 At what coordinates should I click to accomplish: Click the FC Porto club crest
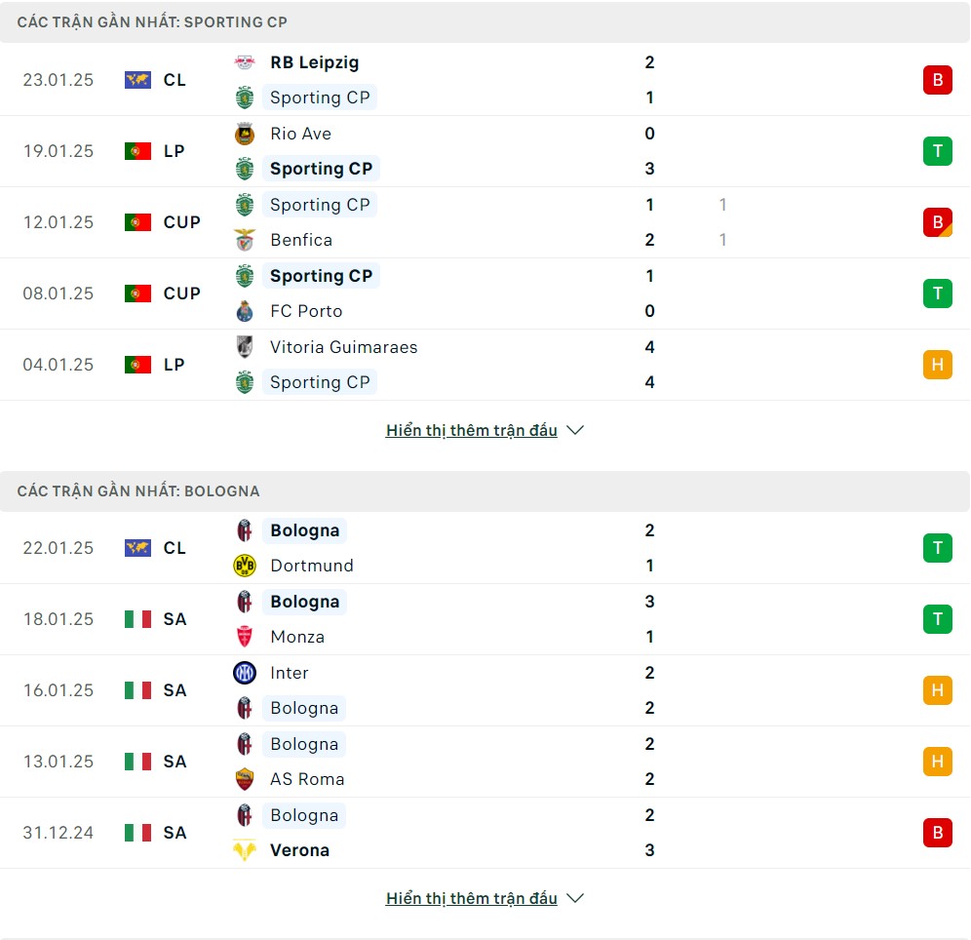pyautogui.click(x=245, y=311)
